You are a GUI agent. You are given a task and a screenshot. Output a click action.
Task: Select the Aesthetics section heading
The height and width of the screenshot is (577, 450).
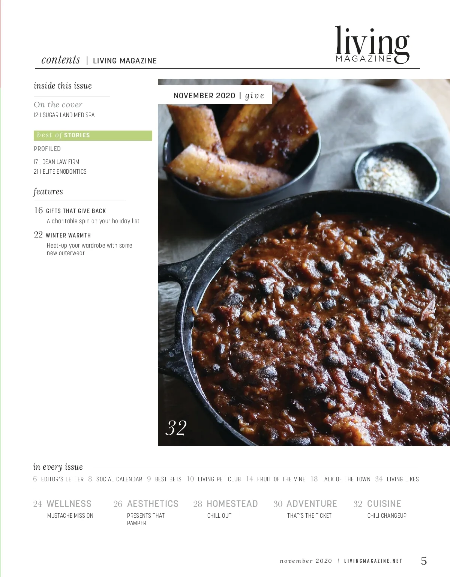coord(153,504)
